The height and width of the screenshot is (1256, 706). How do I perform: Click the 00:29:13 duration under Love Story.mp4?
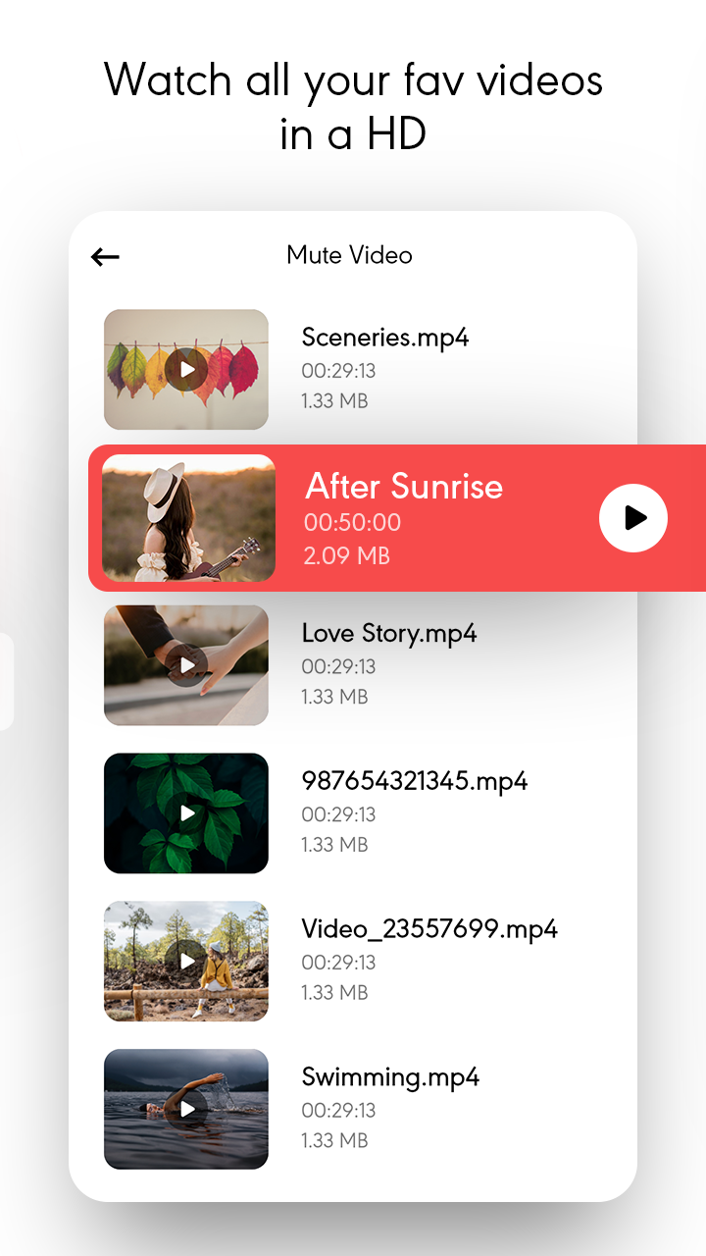(x=338, y=666)
